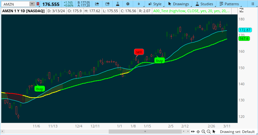Open the symbol dropdown arrow next to AMZN
This screenshot has height=135, width=258.
[x=32, y=4]
